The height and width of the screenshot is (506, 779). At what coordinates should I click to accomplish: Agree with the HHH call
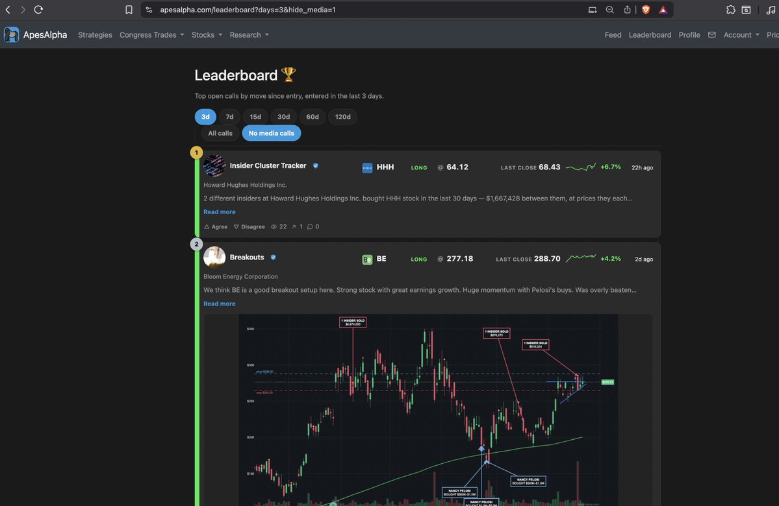click(x=216, y=226)
